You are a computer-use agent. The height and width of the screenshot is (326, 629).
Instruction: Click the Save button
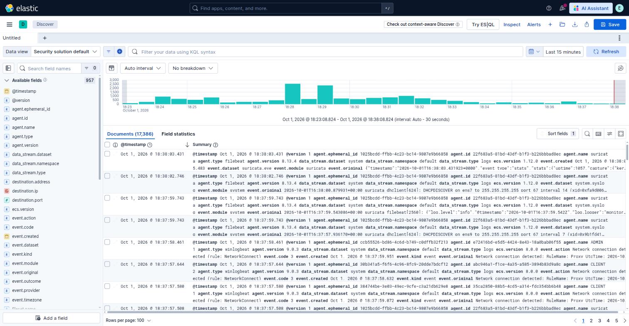pyautogui.click(x=609, y=25)
